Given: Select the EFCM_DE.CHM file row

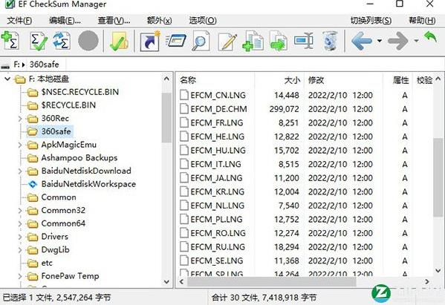Looking at the screenshot, I should (307, 109).
